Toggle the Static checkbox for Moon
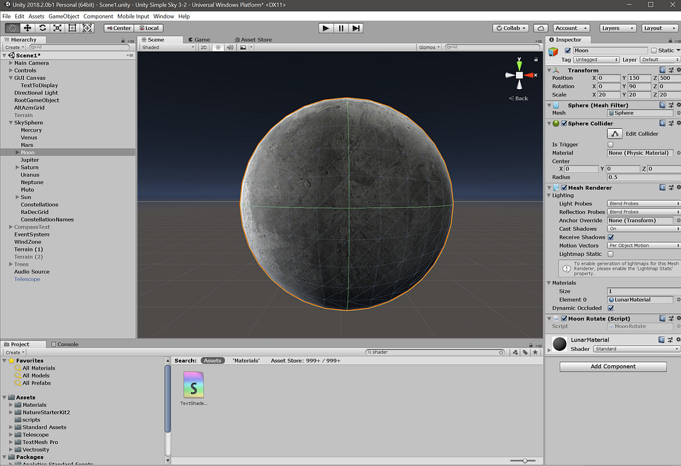This screenshot has height=466, width=681. pos(653,51)
